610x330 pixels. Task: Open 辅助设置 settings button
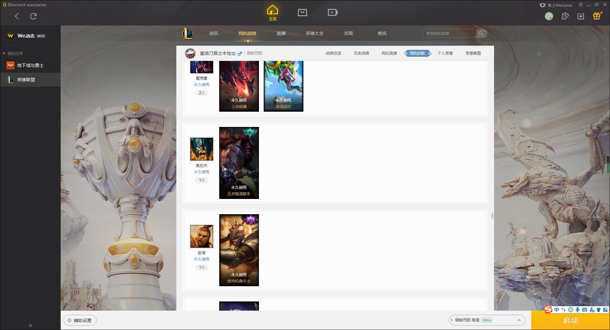[x=80, y=320]
